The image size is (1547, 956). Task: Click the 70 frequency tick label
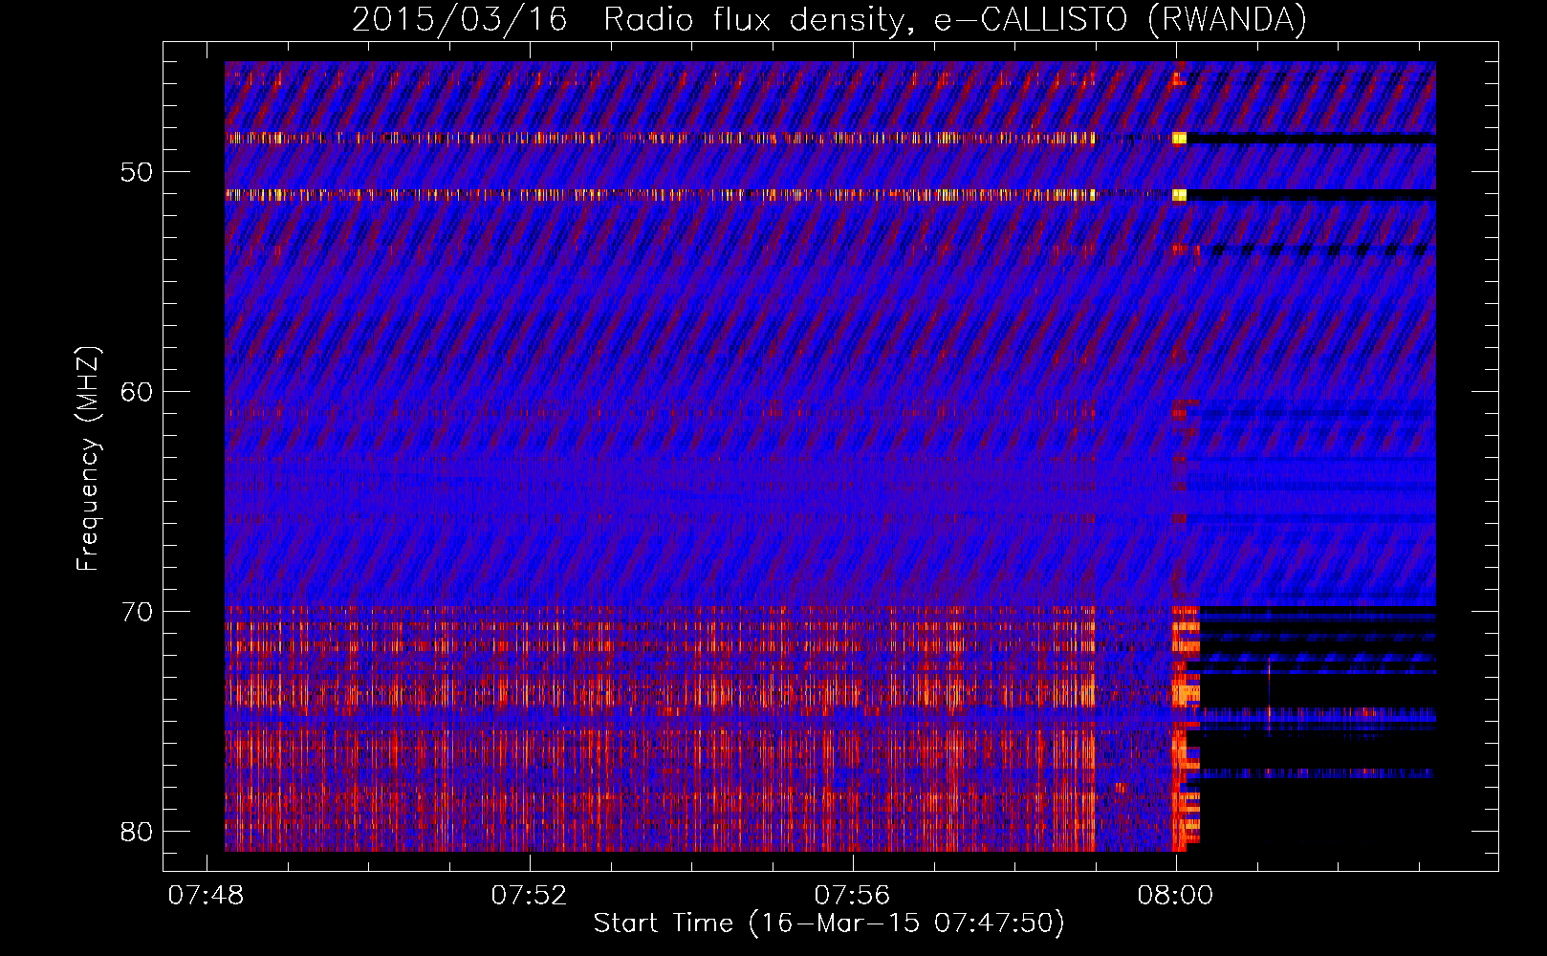pos(137,612)
